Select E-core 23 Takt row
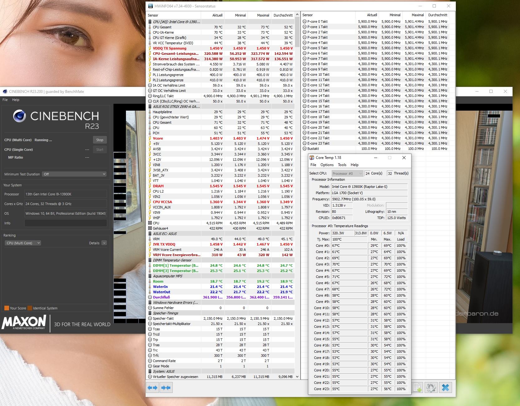The image size is (520, 406). 375,143
